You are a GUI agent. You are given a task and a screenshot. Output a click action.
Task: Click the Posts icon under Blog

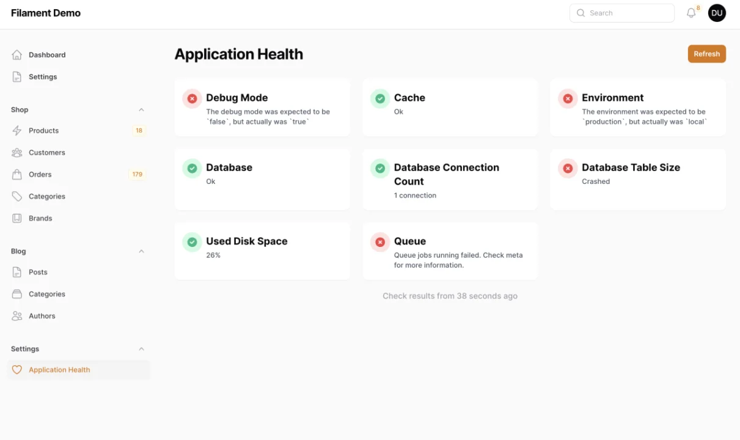coord(17,272)
